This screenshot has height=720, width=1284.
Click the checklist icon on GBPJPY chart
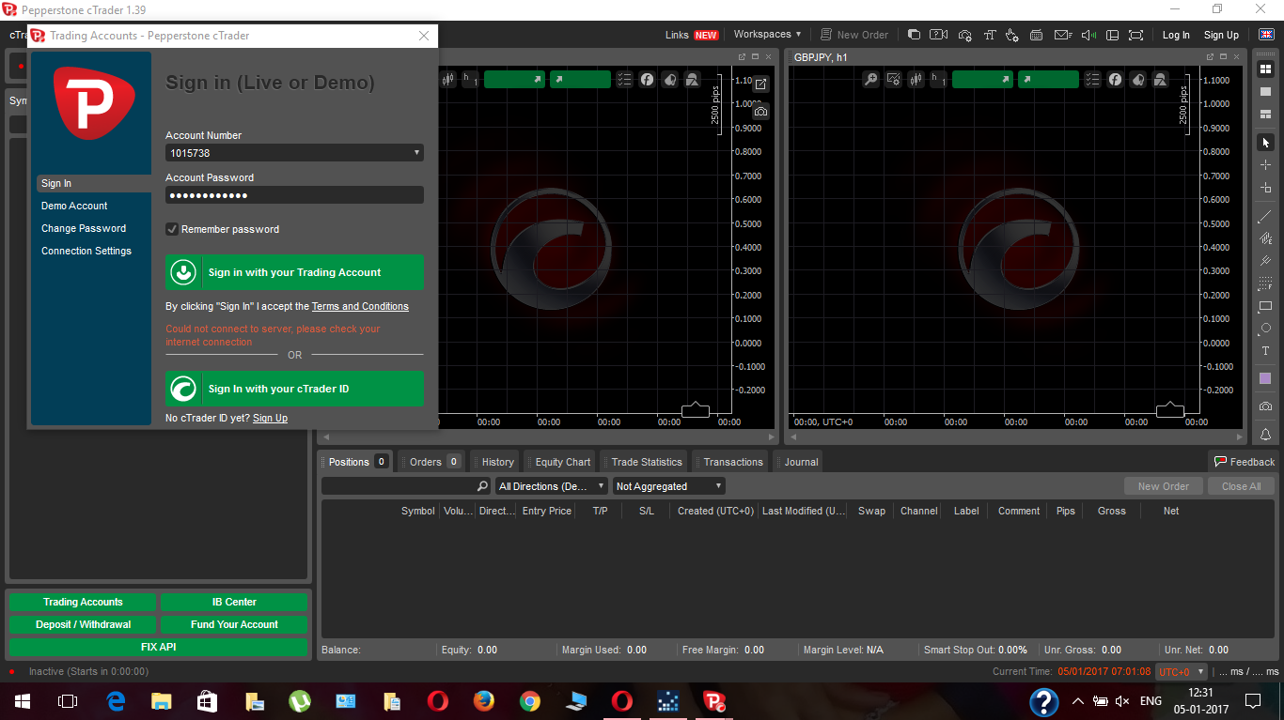[1092, 80]
